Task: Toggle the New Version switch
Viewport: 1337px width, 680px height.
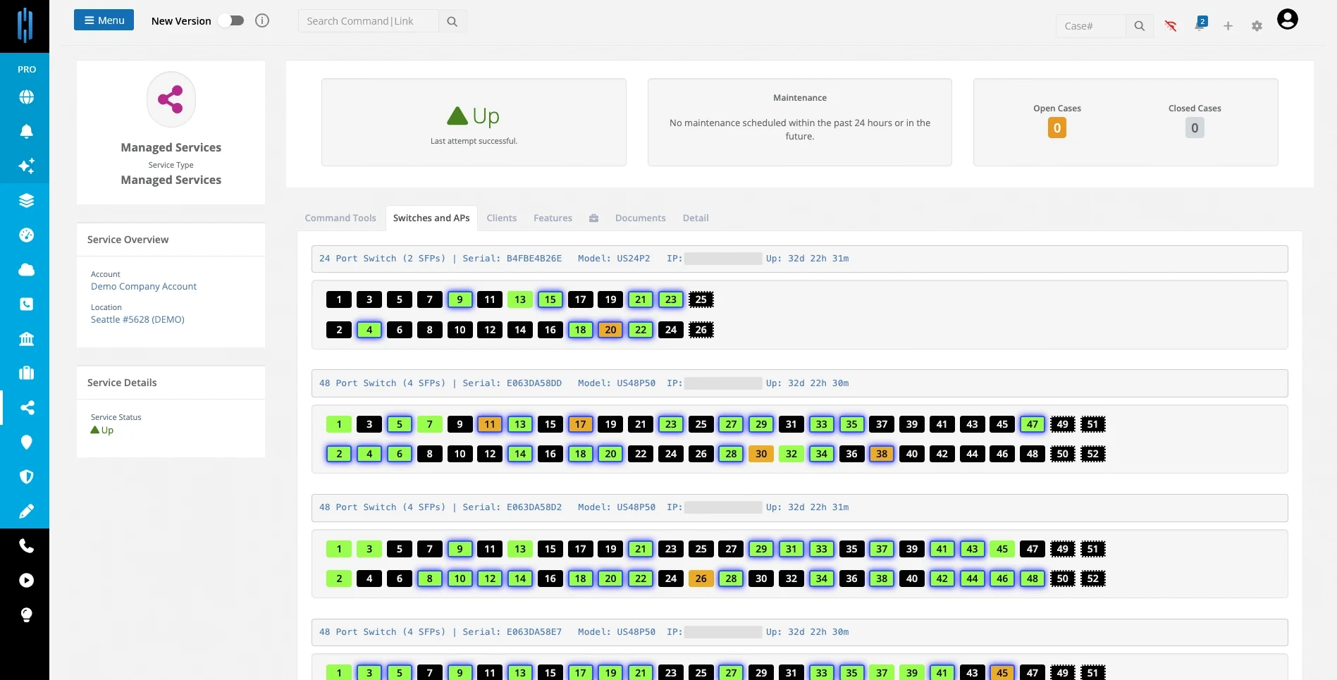Action: (x=231, y=21)
